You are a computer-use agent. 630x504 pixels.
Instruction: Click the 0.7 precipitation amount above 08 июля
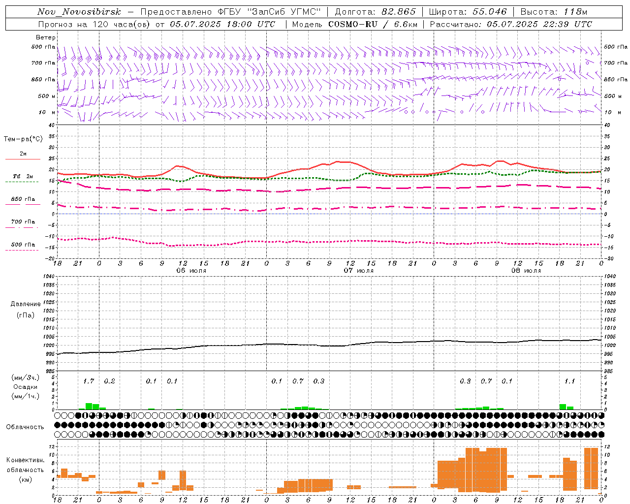(486, 381)
